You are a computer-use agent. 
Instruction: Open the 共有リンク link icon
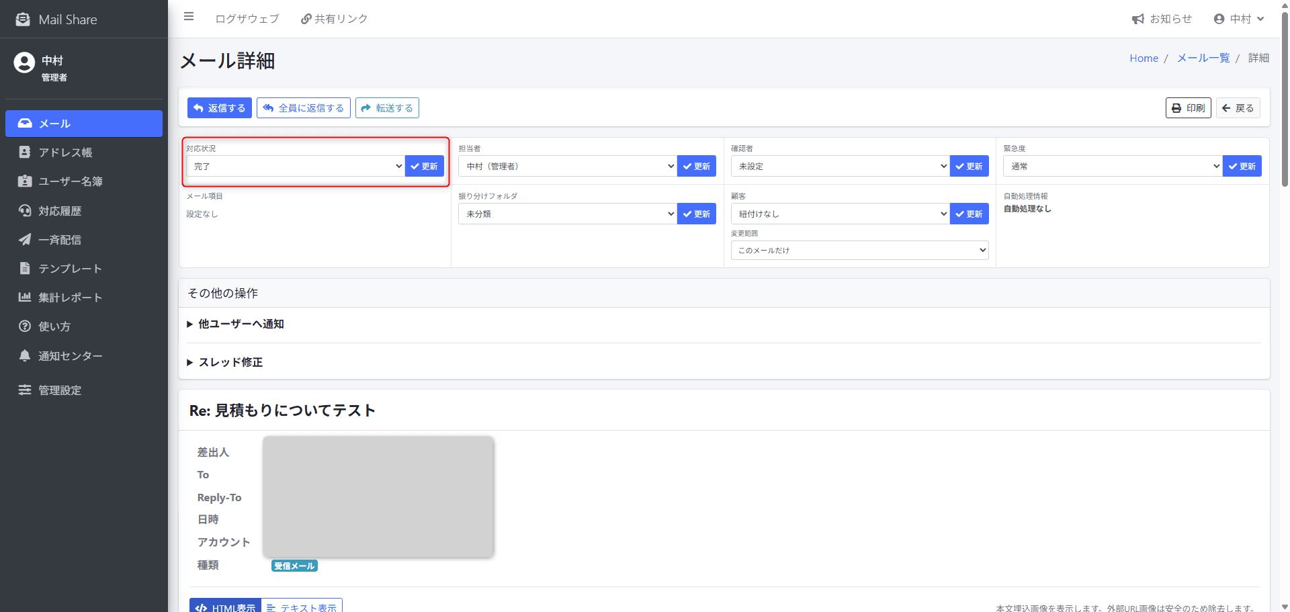pos(306,19)
